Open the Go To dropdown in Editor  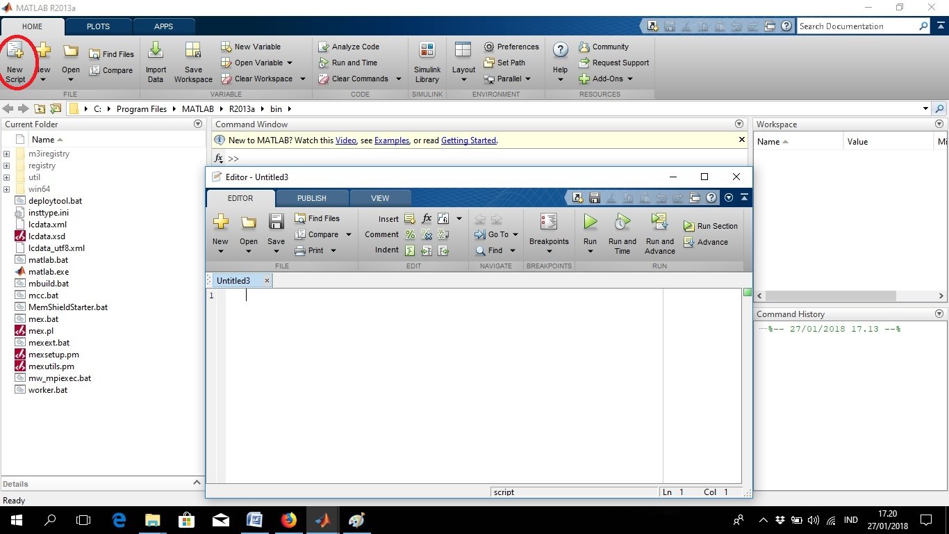tap(515, 234)
